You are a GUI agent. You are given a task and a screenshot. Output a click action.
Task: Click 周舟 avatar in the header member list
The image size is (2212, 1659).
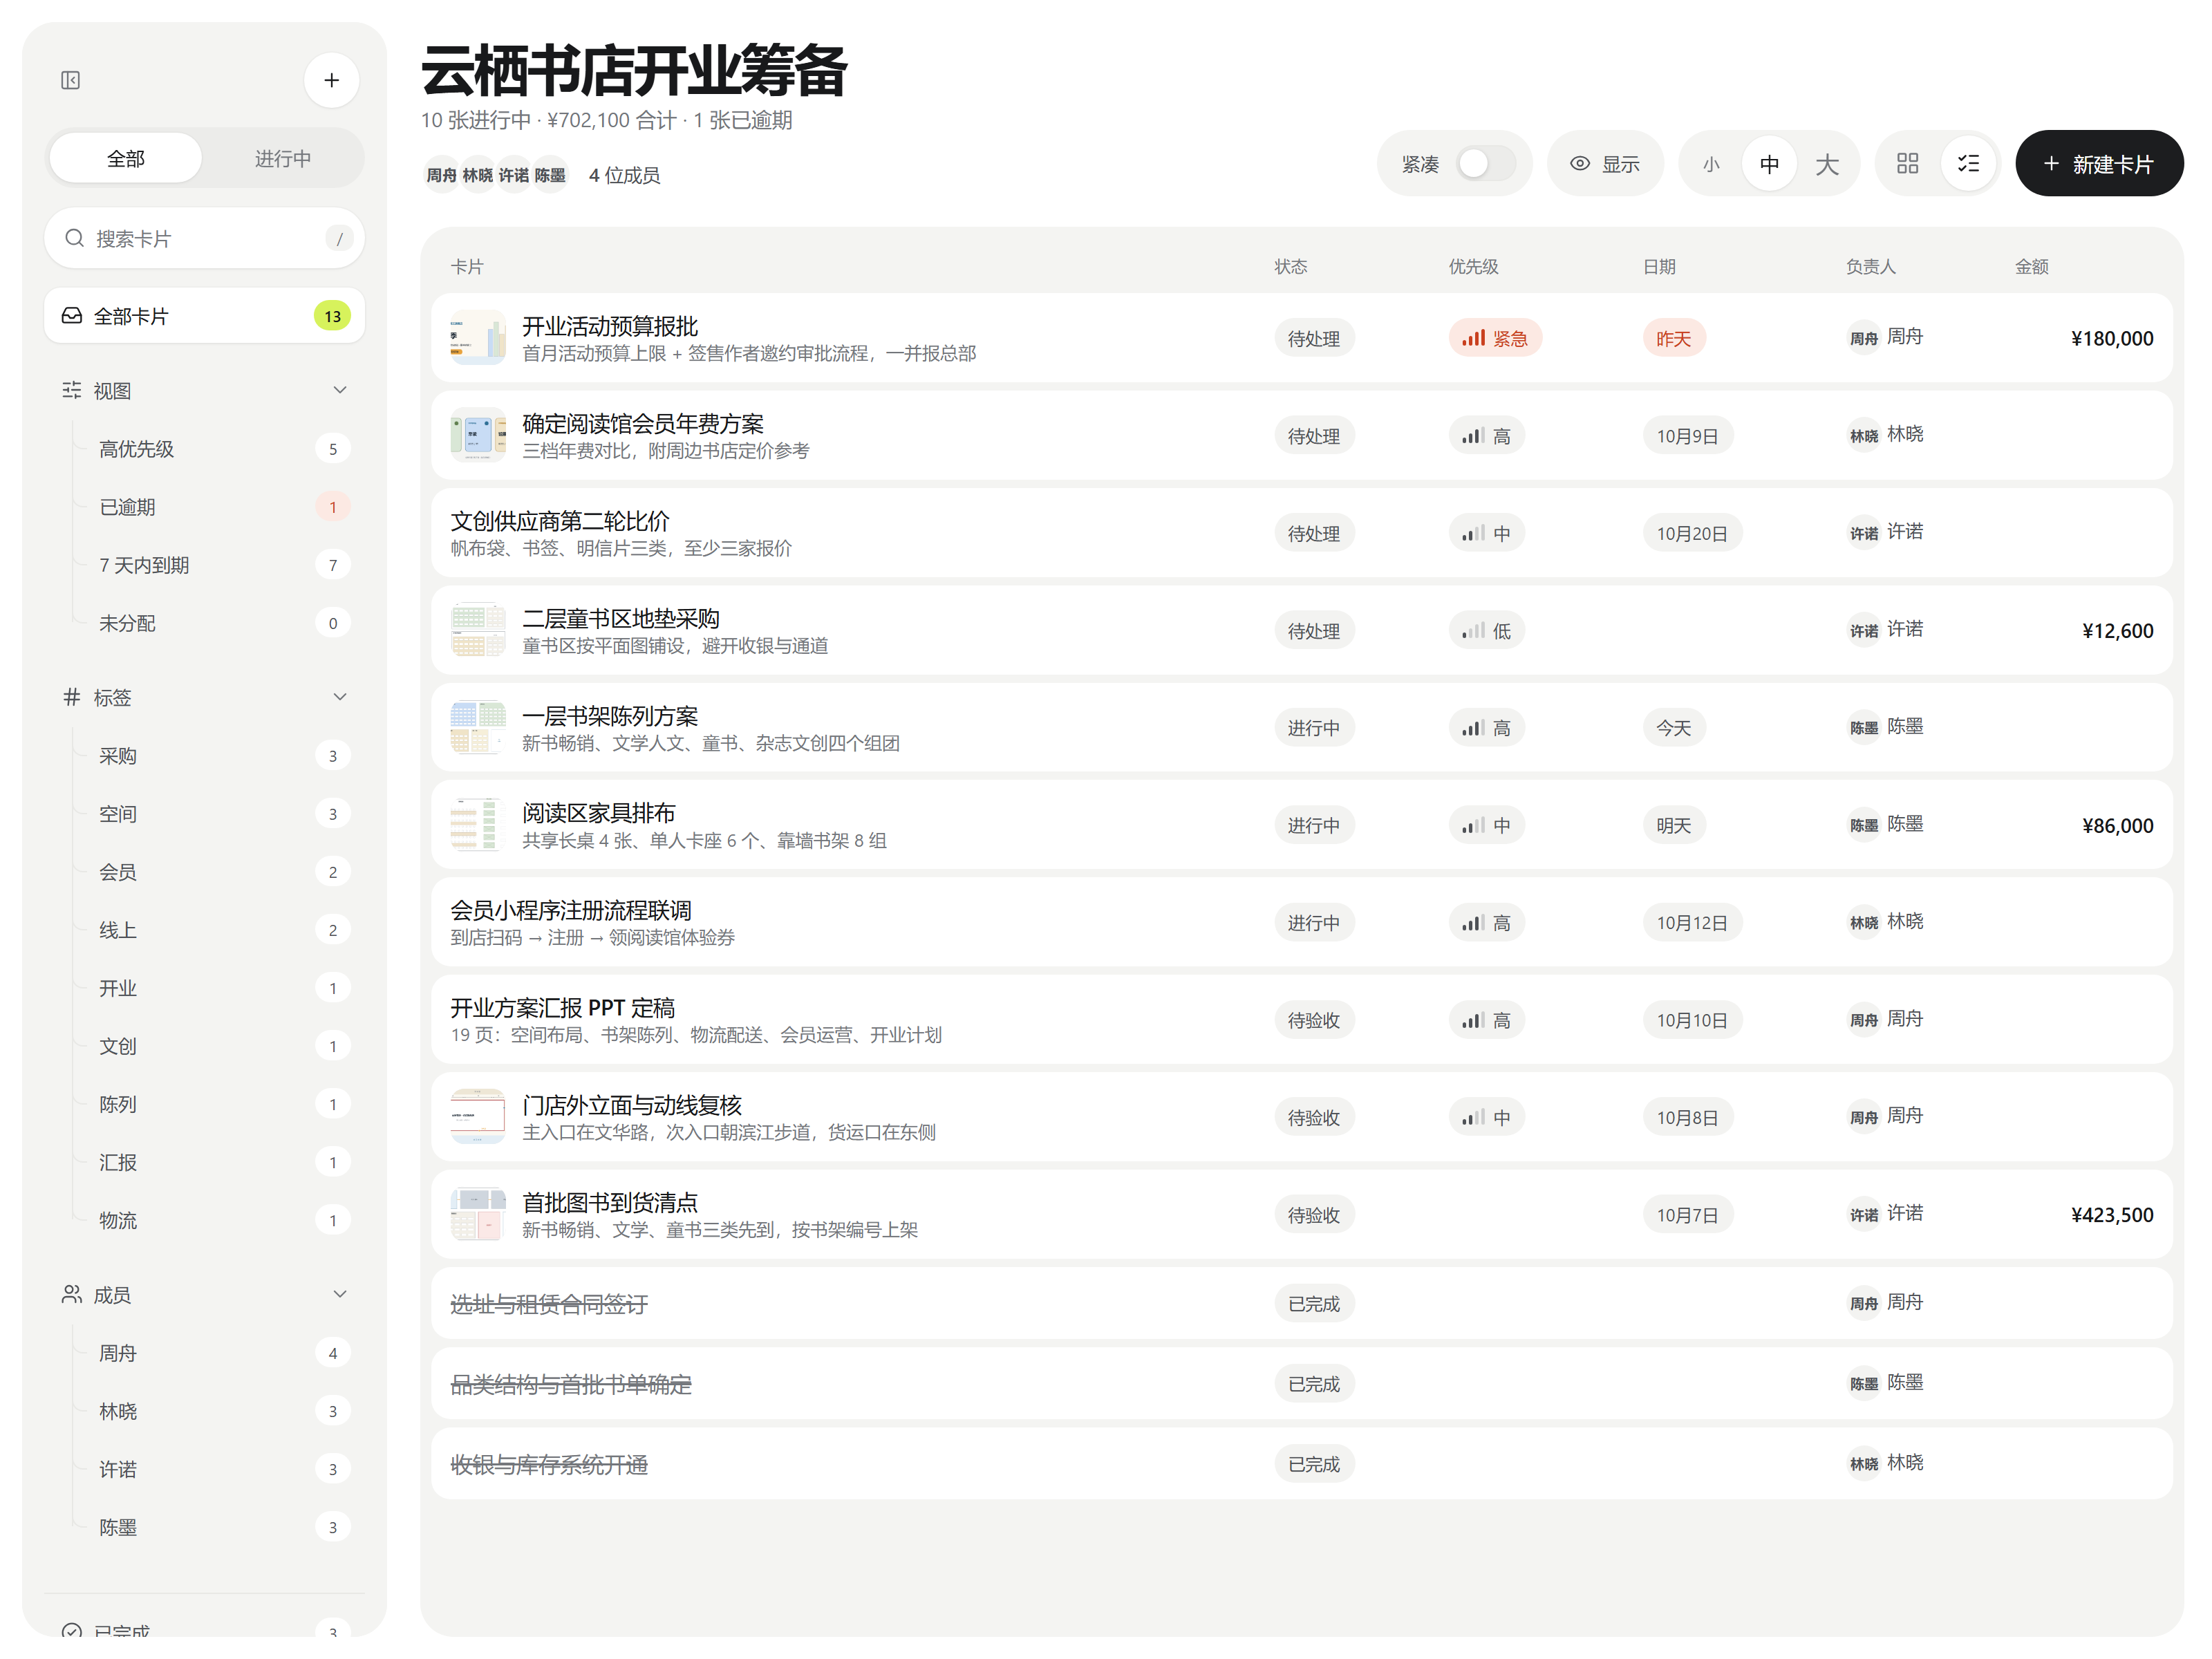(441, 175)
